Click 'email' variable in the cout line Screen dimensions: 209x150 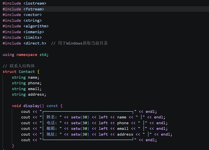[123, 129]
